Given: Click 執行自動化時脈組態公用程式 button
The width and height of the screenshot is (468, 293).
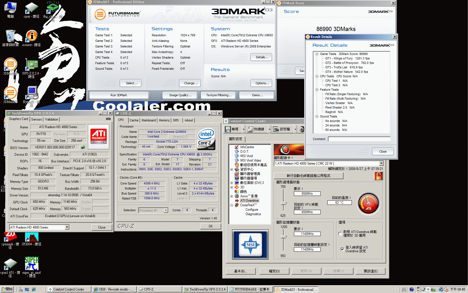Looking at the screenshot, I should coord(308,176).
